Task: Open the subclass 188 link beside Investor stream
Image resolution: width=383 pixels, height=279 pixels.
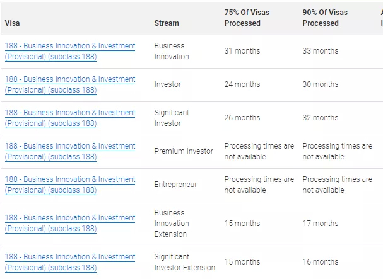Action: [x=70, y=84]
